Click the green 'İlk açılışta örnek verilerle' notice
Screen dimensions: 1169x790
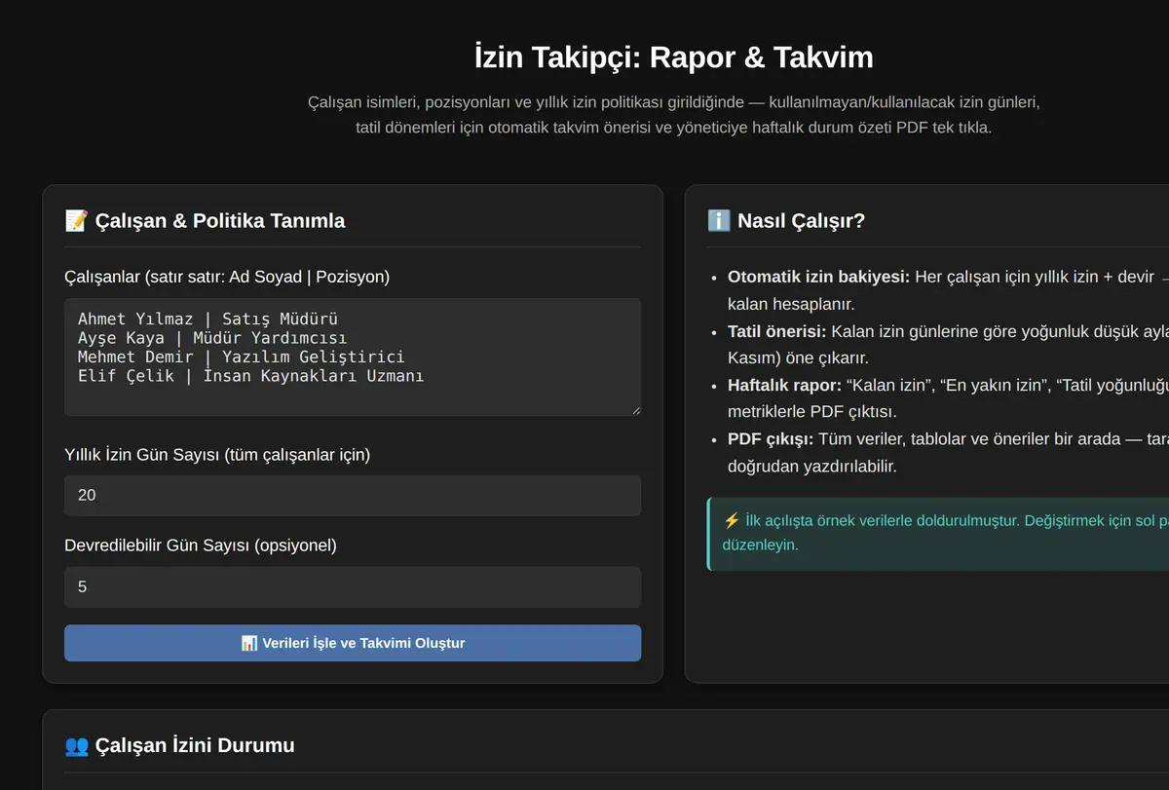click(938, 533)
